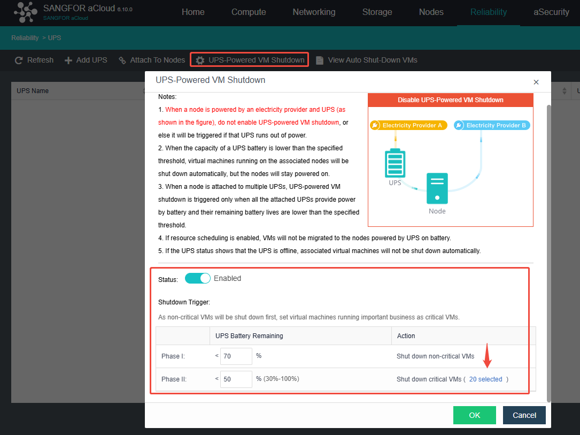The image size is (580, 435).
Task: Click the Phase I: row label
Action: [x=173, y=356]
